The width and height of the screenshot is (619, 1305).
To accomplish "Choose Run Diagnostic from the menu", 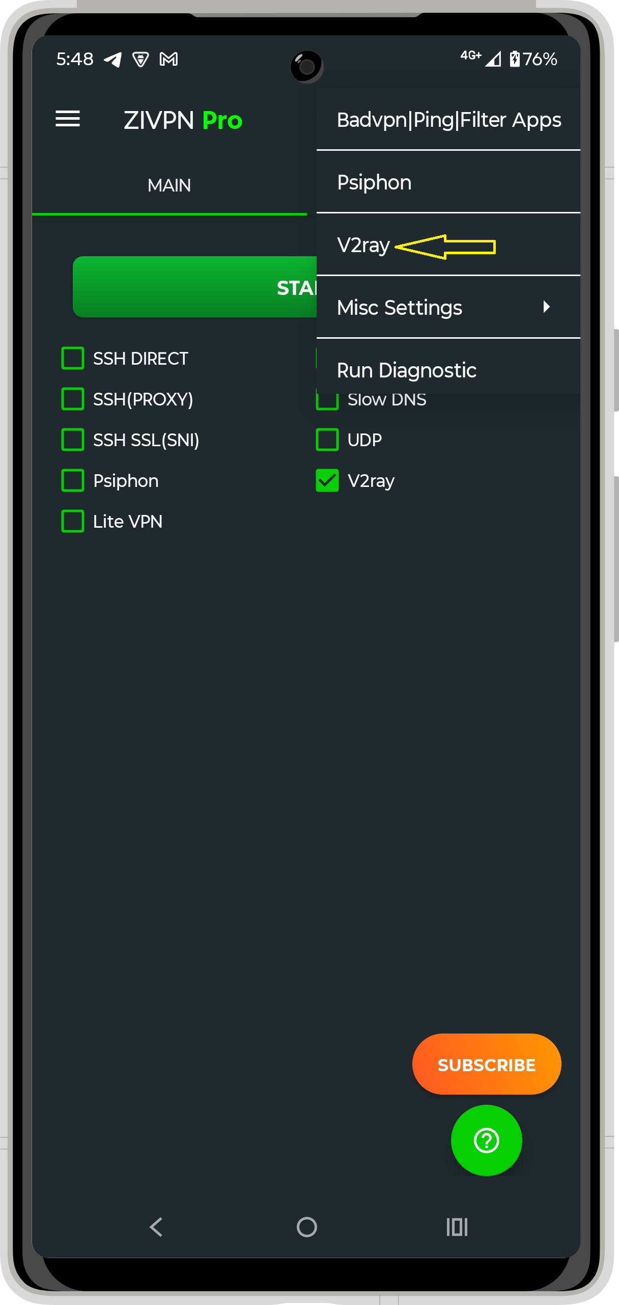I will coord(406,370).
